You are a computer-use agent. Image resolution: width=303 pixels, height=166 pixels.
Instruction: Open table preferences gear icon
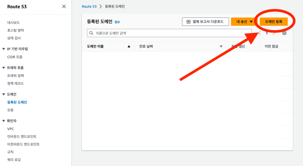pos(284,33)
